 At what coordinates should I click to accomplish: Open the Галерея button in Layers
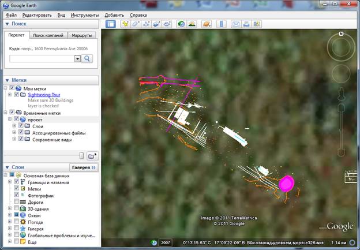[84, 167]
